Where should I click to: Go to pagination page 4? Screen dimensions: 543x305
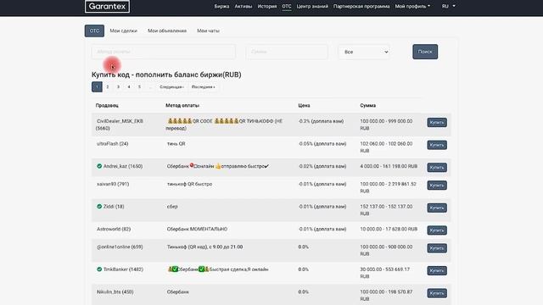(129, 86)
